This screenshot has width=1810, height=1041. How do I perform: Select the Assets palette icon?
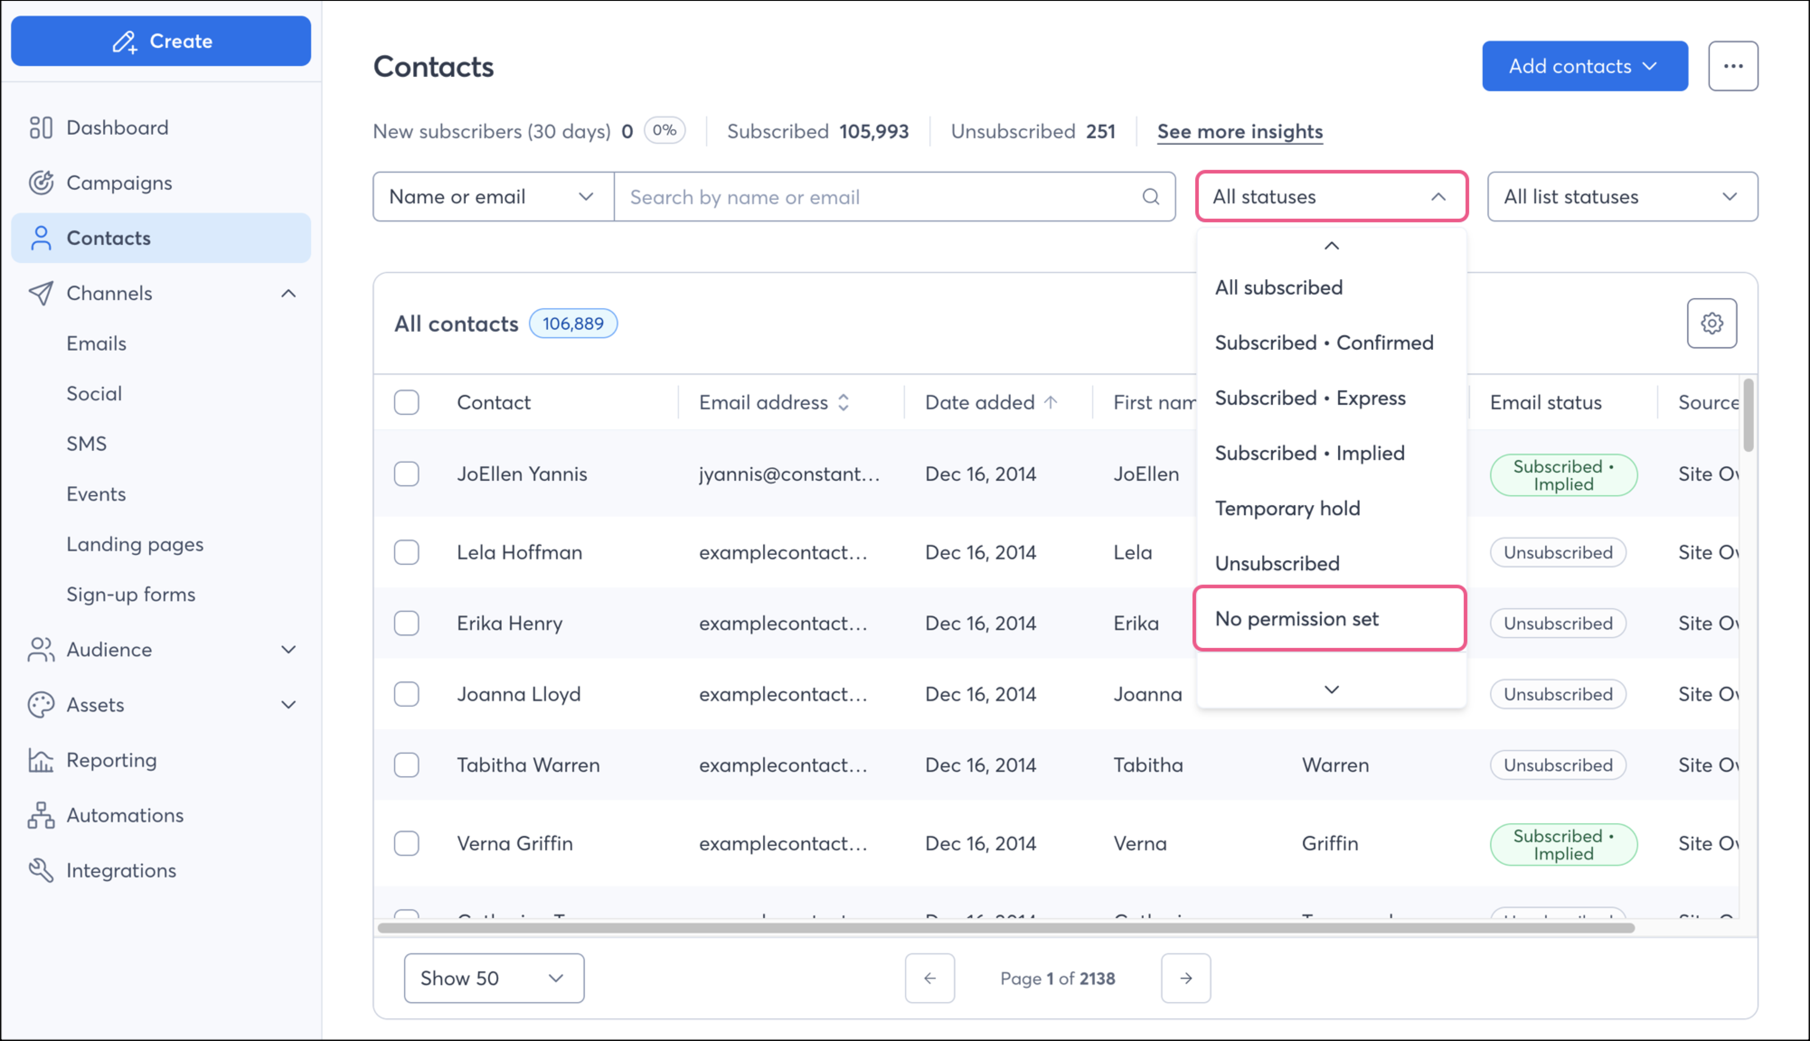[41, 704]
